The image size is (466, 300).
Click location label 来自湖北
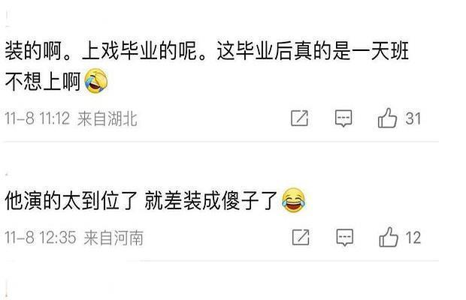(107, 118)
